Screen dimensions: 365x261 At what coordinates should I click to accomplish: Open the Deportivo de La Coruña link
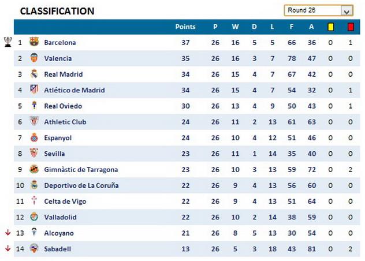click(81, 185)
